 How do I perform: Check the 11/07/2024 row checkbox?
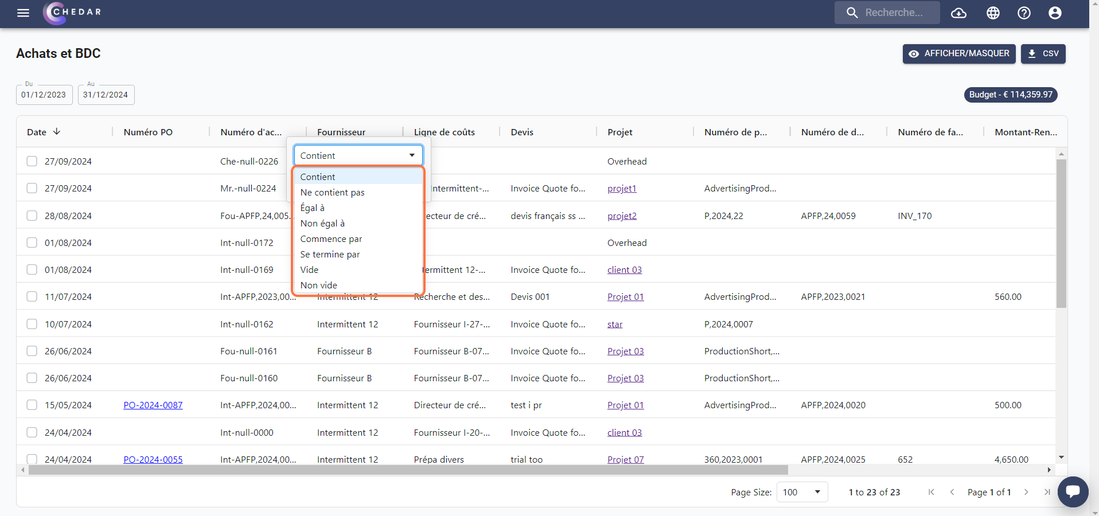pyautogui.click(x=32, y=296)
